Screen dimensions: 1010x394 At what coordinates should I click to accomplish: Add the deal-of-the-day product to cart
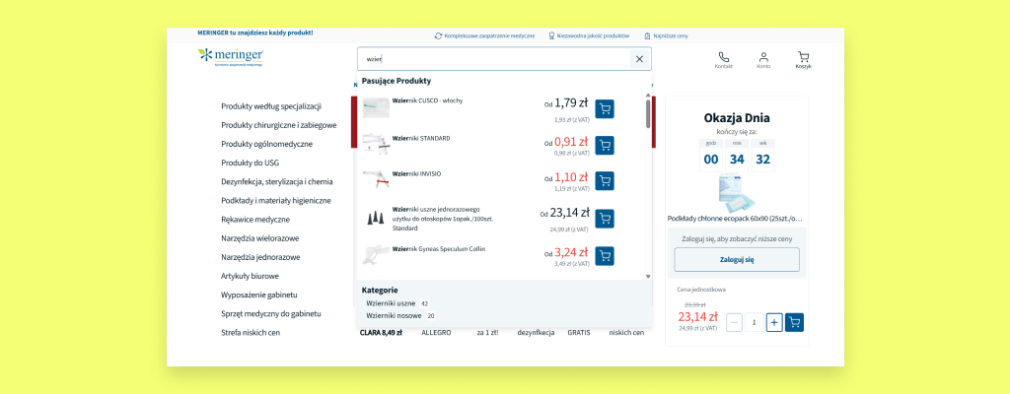tap(794, 322)
